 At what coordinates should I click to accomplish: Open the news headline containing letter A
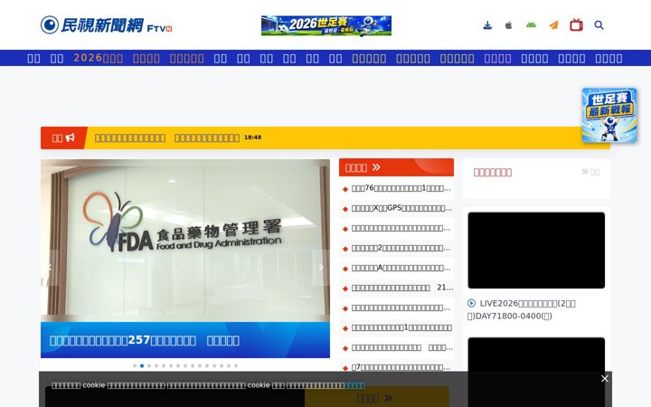click(x=401, y=269)
